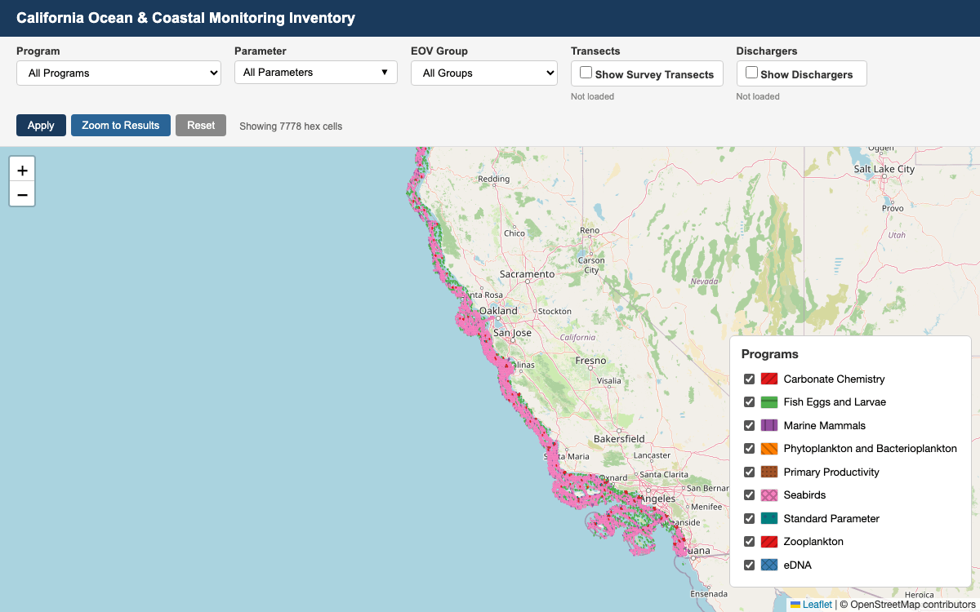Click the 'Not loaded' text under Transects
Viewport: 980px width, 612px height.
coord(593,96)
